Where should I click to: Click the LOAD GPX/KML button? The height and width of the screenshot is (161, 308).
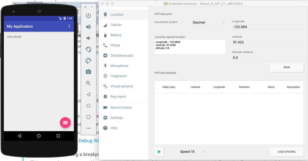tap(287, 152)
